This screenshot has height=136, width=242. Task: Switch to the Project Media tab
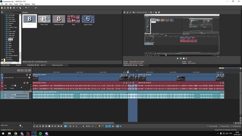[5, 65]
